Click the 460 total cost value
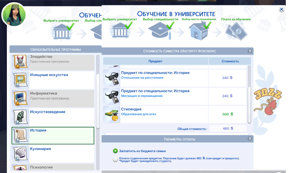The image size is (304, 173). click(228, 128)
